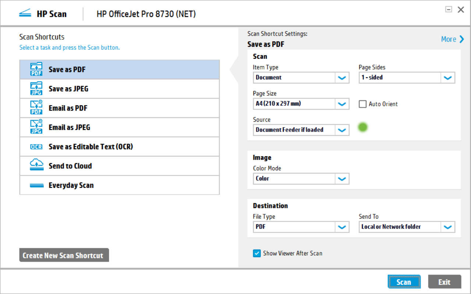Viewport: 471px width, 294px height.
Task: Click the Email as PDF envelope icon
Action: click(36, 108)
